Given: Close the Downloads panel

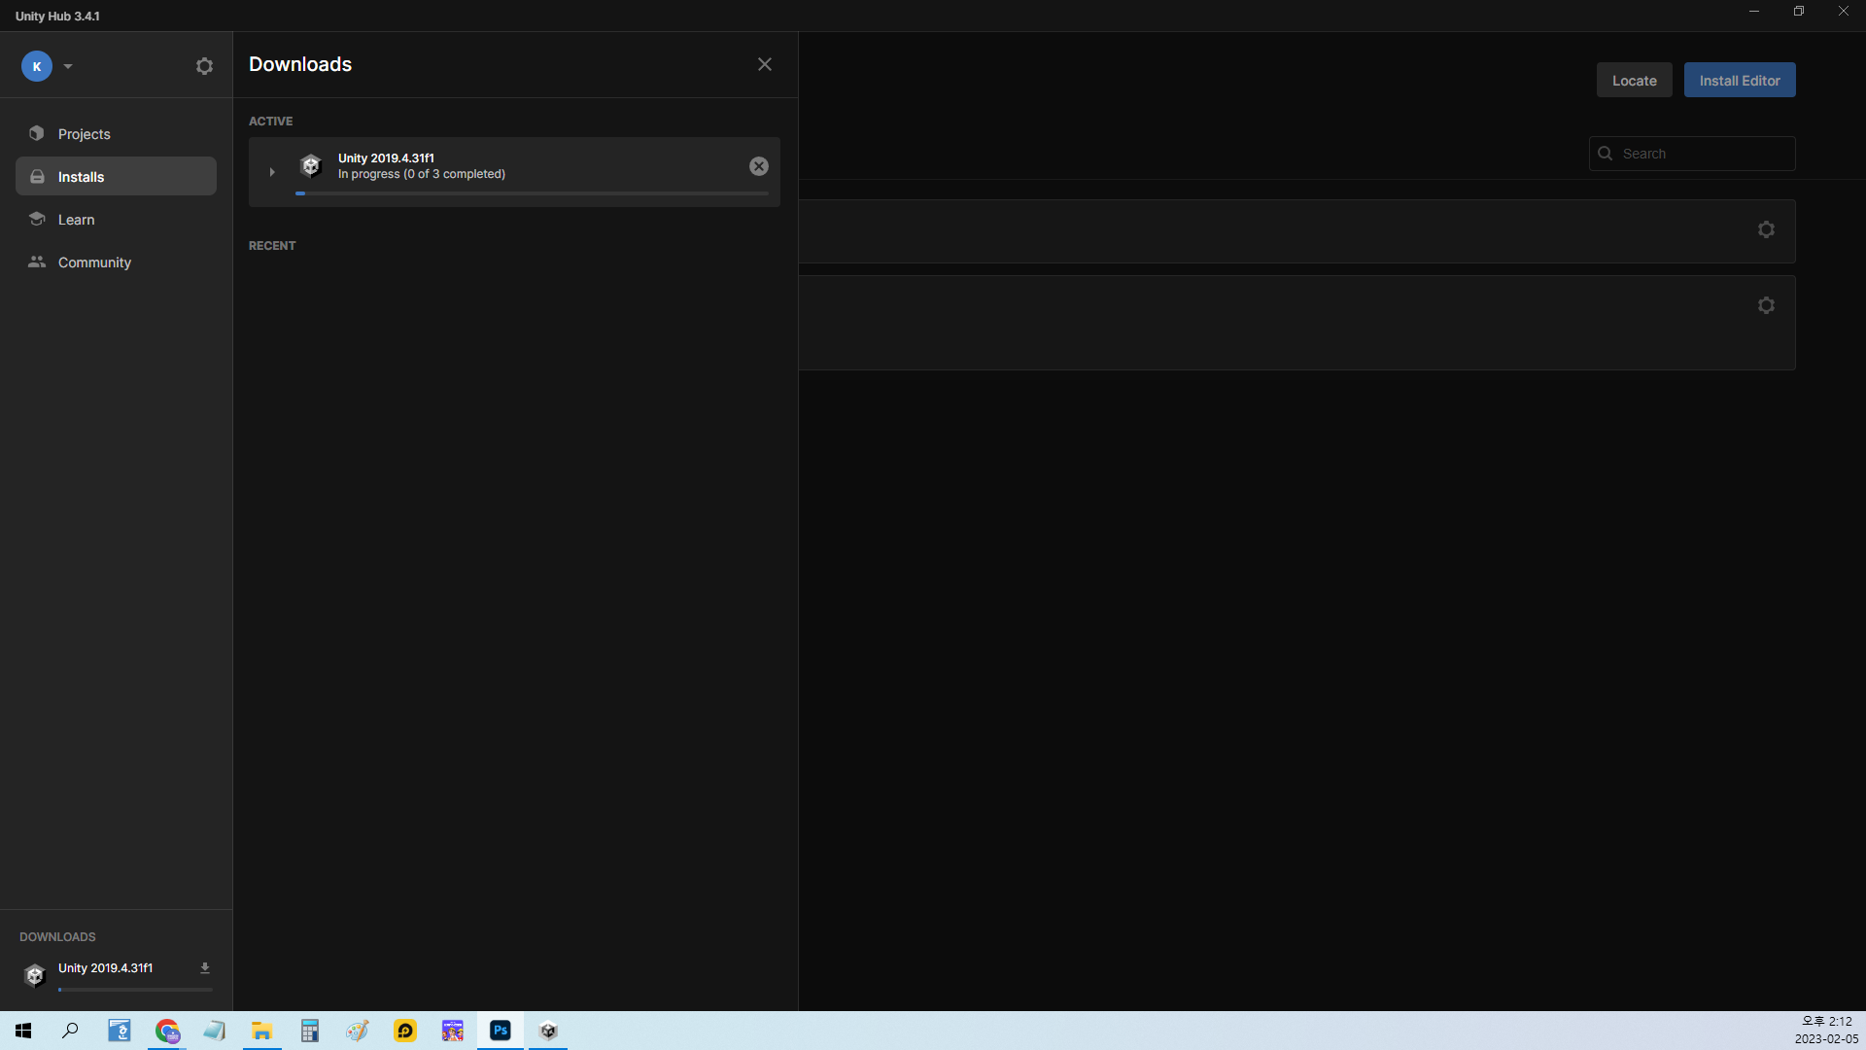Looking at the screenshot, I should [765, 64].
